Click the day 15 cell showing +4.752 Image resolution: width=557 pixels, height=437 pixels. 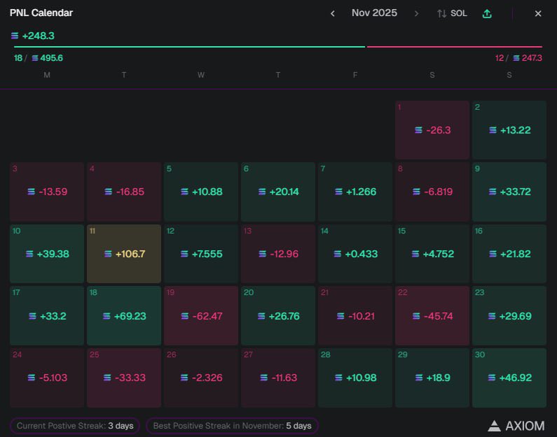[x=432, y=254]
